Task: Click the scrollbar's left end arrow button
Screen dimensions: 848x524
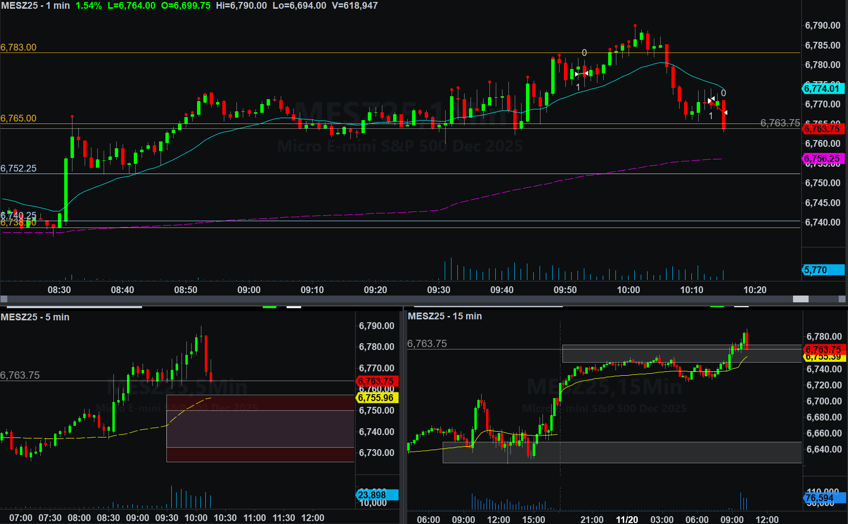Action: (x=4, y=299)
